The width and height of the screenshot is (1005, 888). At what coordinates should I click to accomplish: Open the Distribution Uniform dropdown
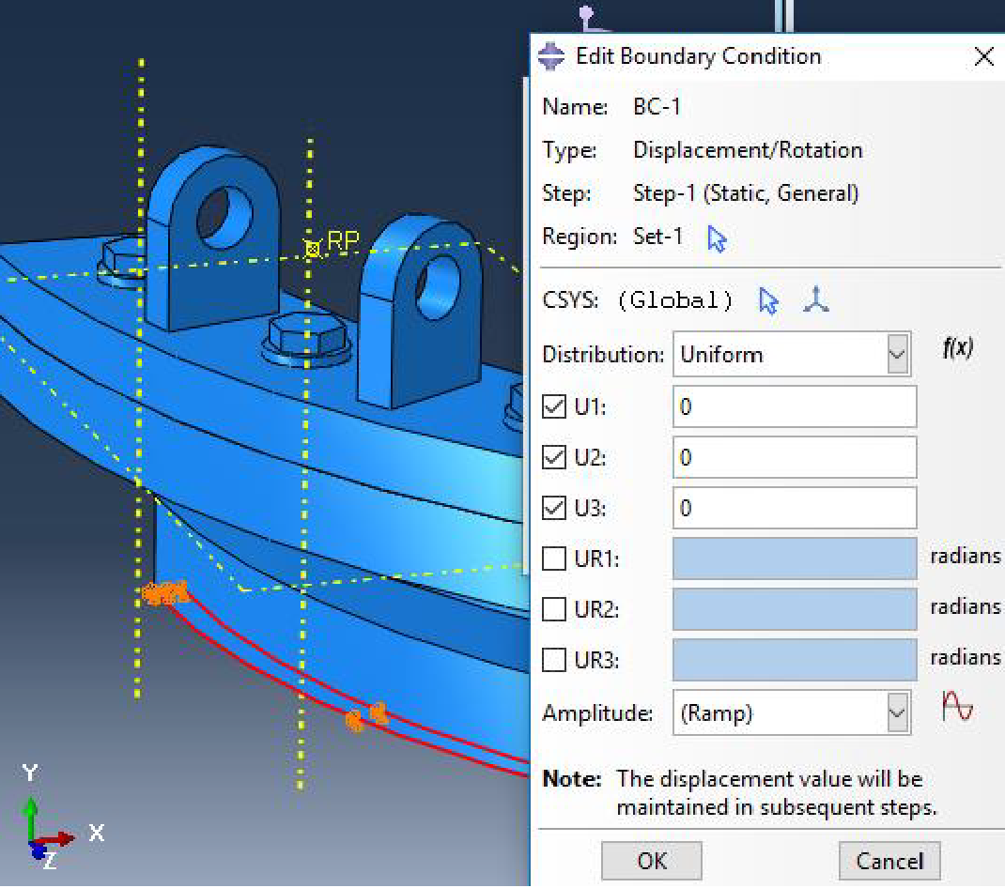(792, 354)
